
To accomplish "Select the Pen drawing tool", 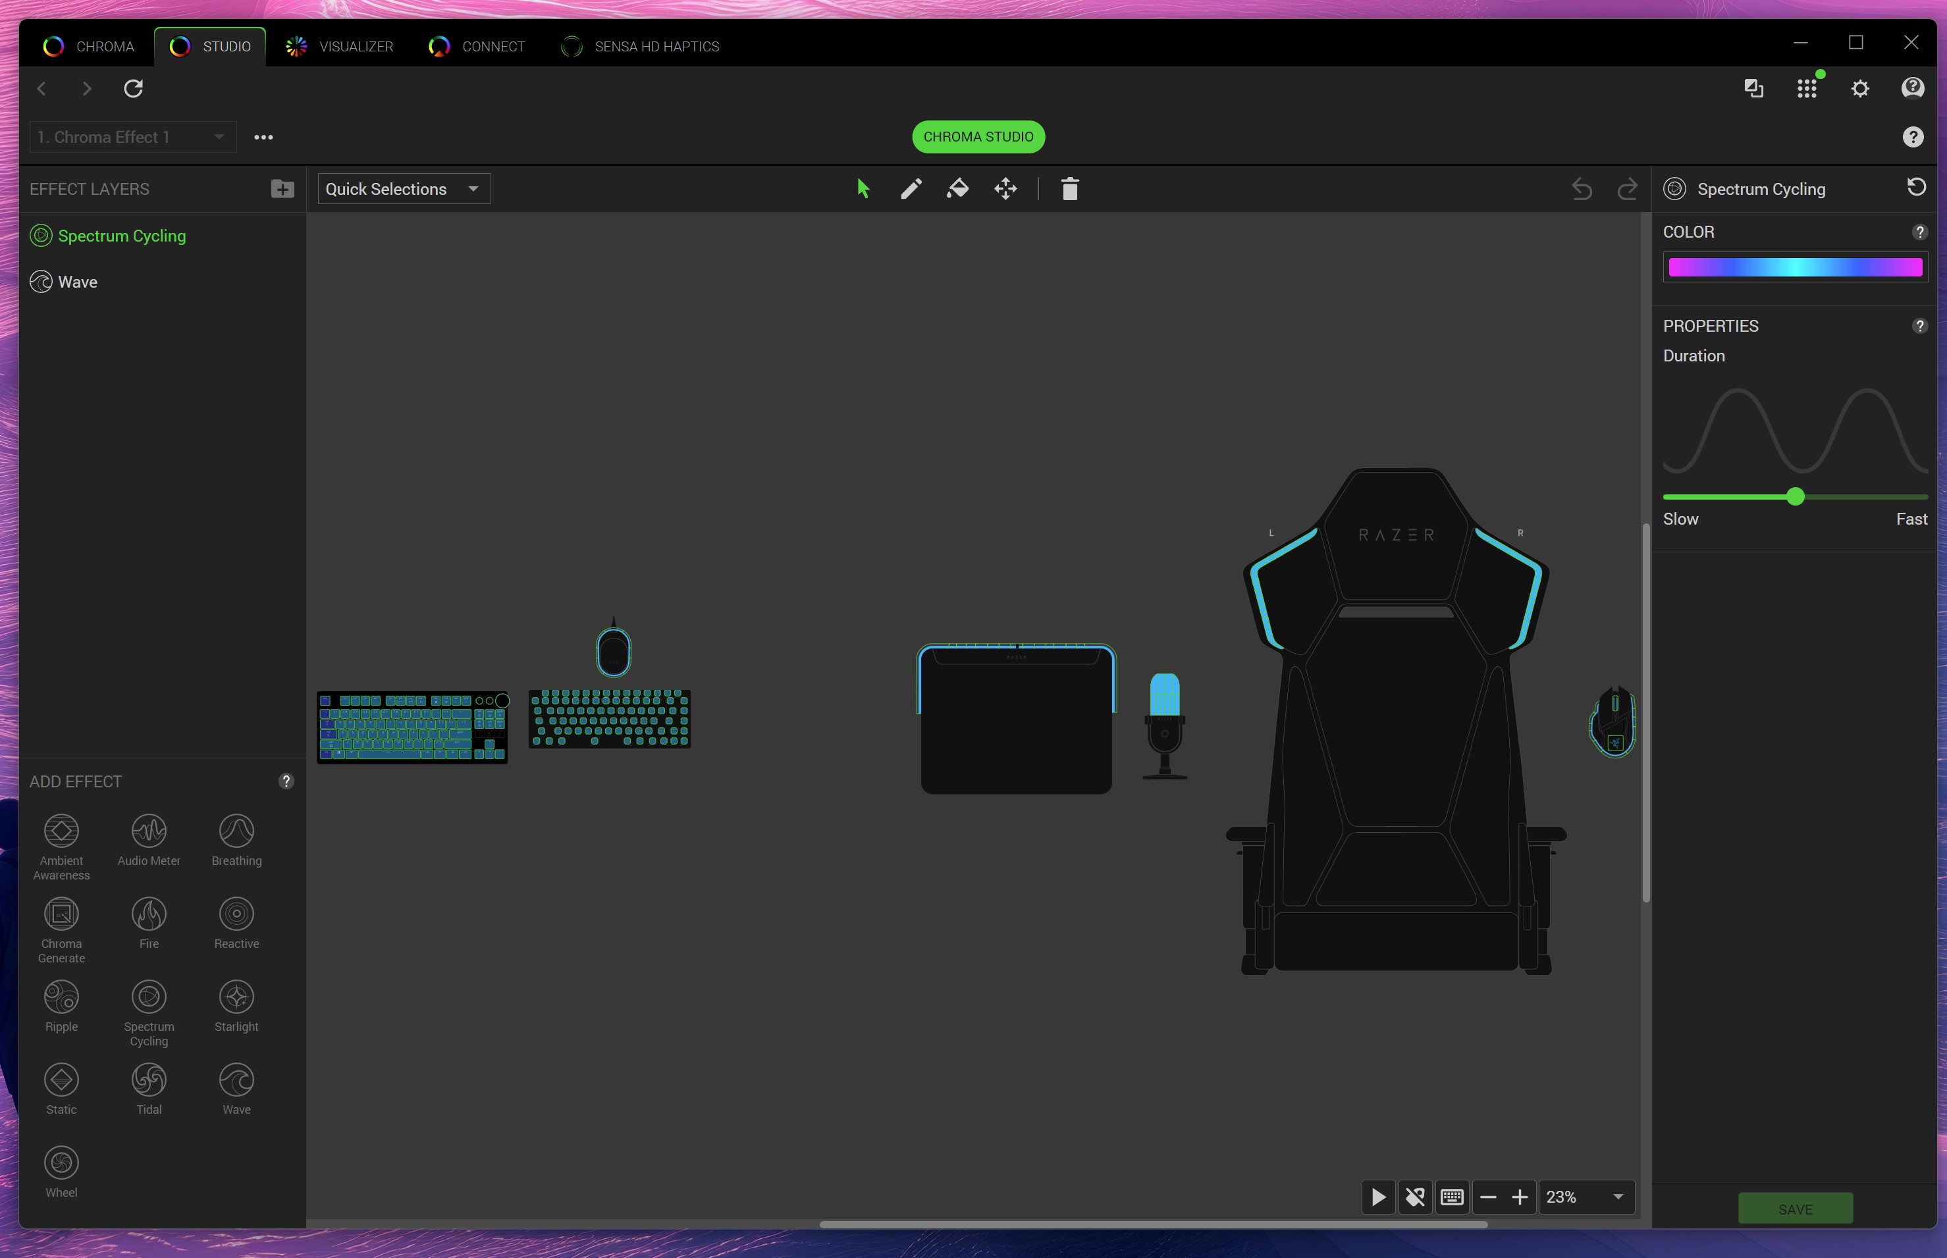I will click(x=911, y=190).
